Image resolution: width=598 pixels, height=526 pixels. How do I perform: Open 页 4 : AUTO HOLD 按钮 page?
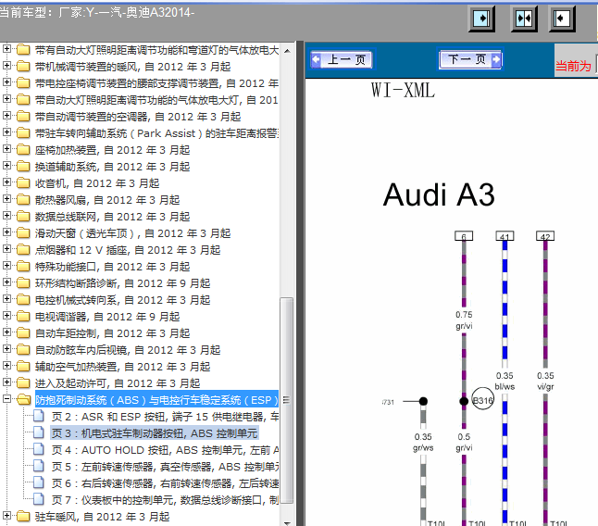click(165, 450)
